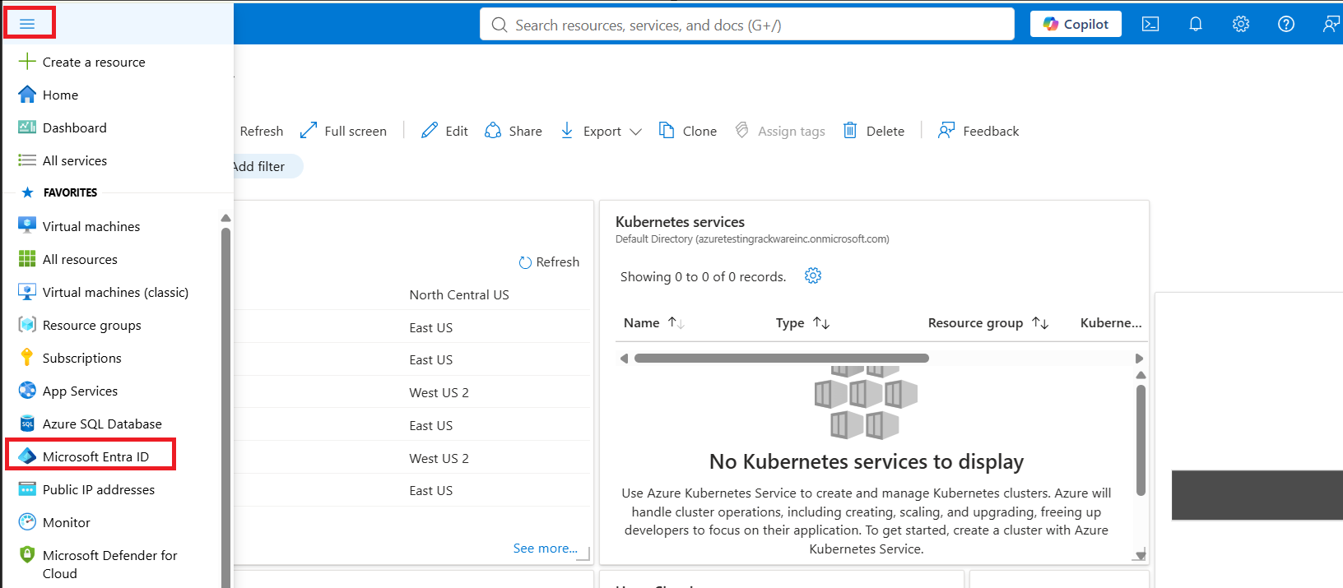This screenshot has height=588, width=1343.
Task: Click the sidebar favorites scrollbar thumb
Action: 225,407
